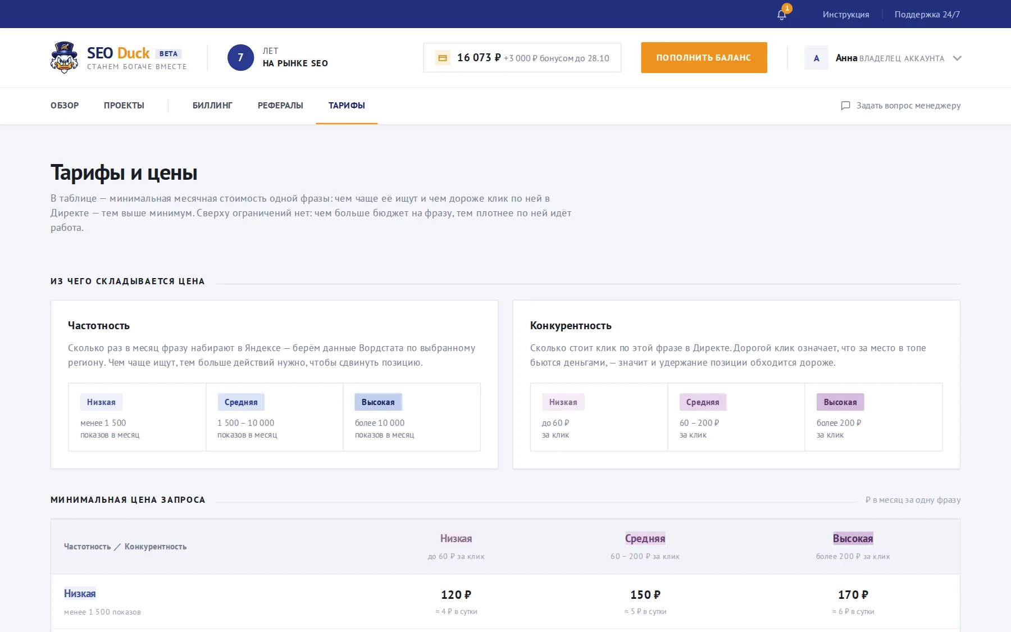Click the Высокая badge in Частотность card
Image resolution: width=1011 pixels, height=632 pixels.
coord(378,402)
